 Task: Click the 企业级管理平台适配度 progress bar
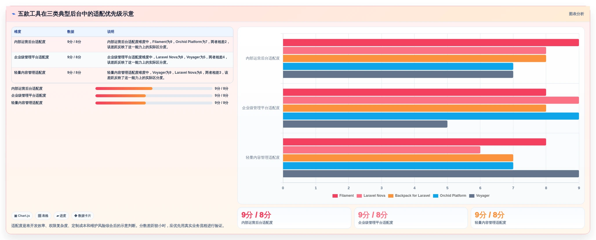(x=154, y=95)
